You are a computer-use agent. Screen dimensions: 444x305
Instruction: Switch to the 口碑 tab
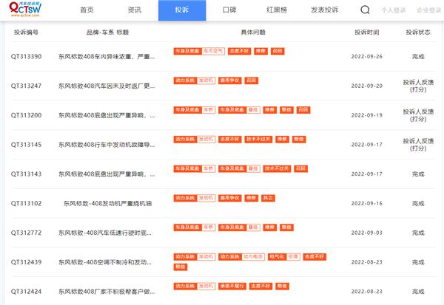coord(229,10)
